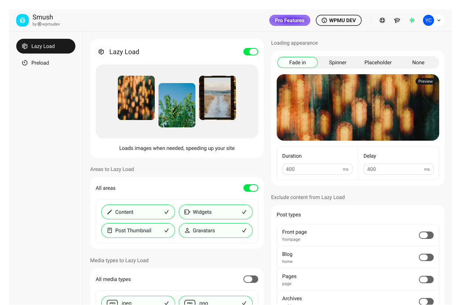Uncheck the Post Thumbnail area chip
Image resolution: width=461 pixels, height=305 pixels.
coord(138,230)
